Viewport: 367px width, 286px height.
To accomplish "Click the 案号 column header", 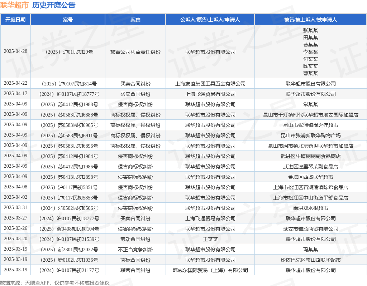I will 68,20.
